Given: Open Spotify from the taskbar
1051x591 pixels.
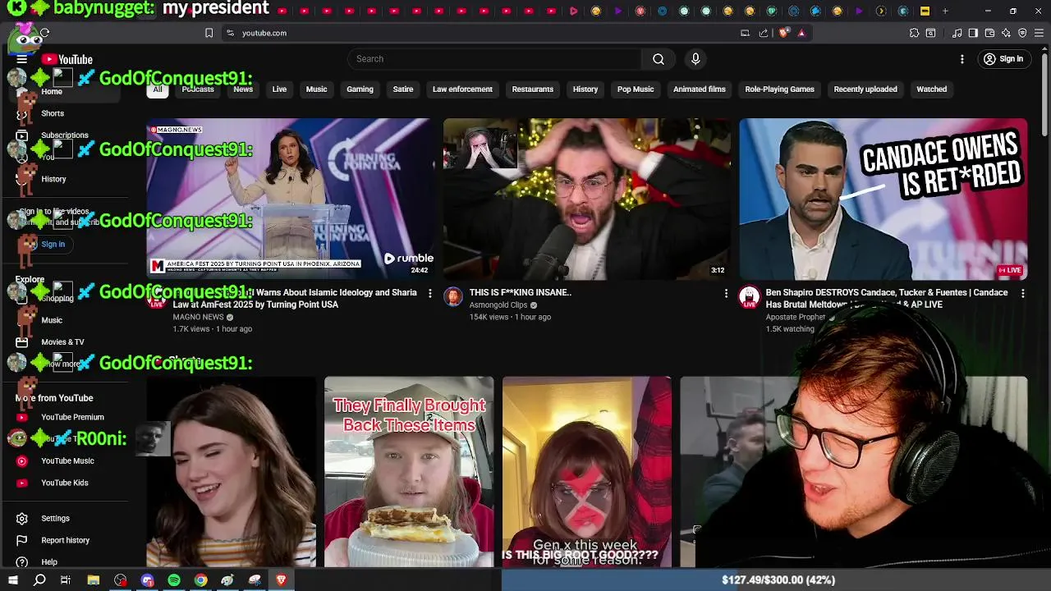Looking at the screenshot, I should tap(174, 580).
